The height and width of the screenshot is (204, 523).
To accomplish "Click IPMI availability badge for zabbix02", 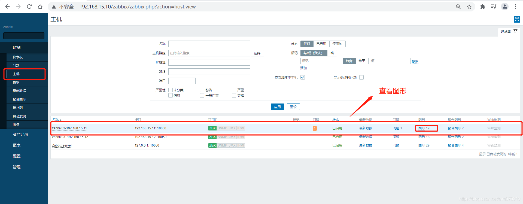I will [x=241, y=128].
